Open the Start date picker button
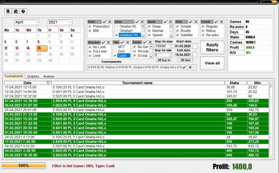Screen dimensions: 279x173 point(195,46)
